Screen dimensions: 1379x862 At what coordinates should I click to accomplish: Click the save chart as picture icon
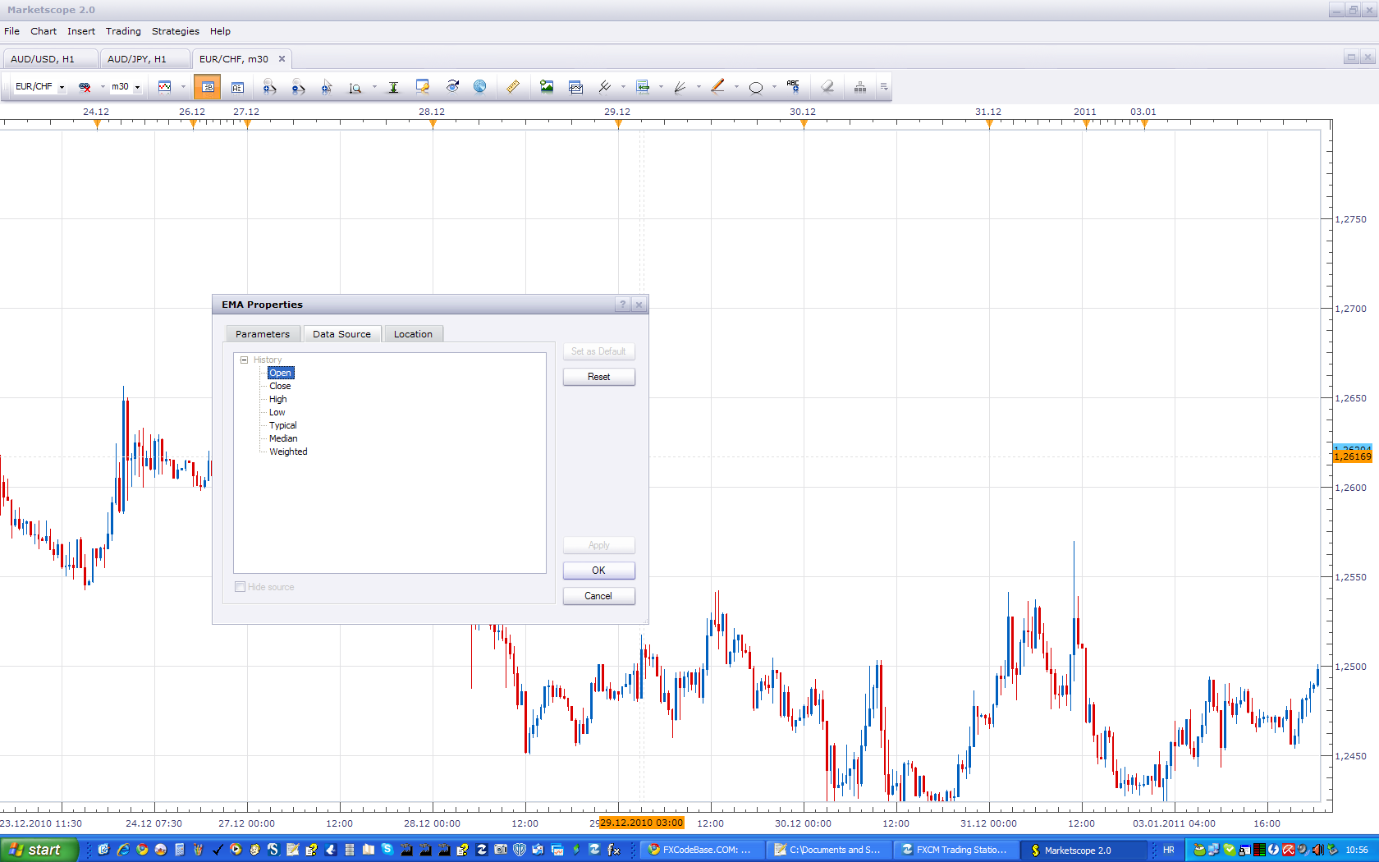(547, 86)
